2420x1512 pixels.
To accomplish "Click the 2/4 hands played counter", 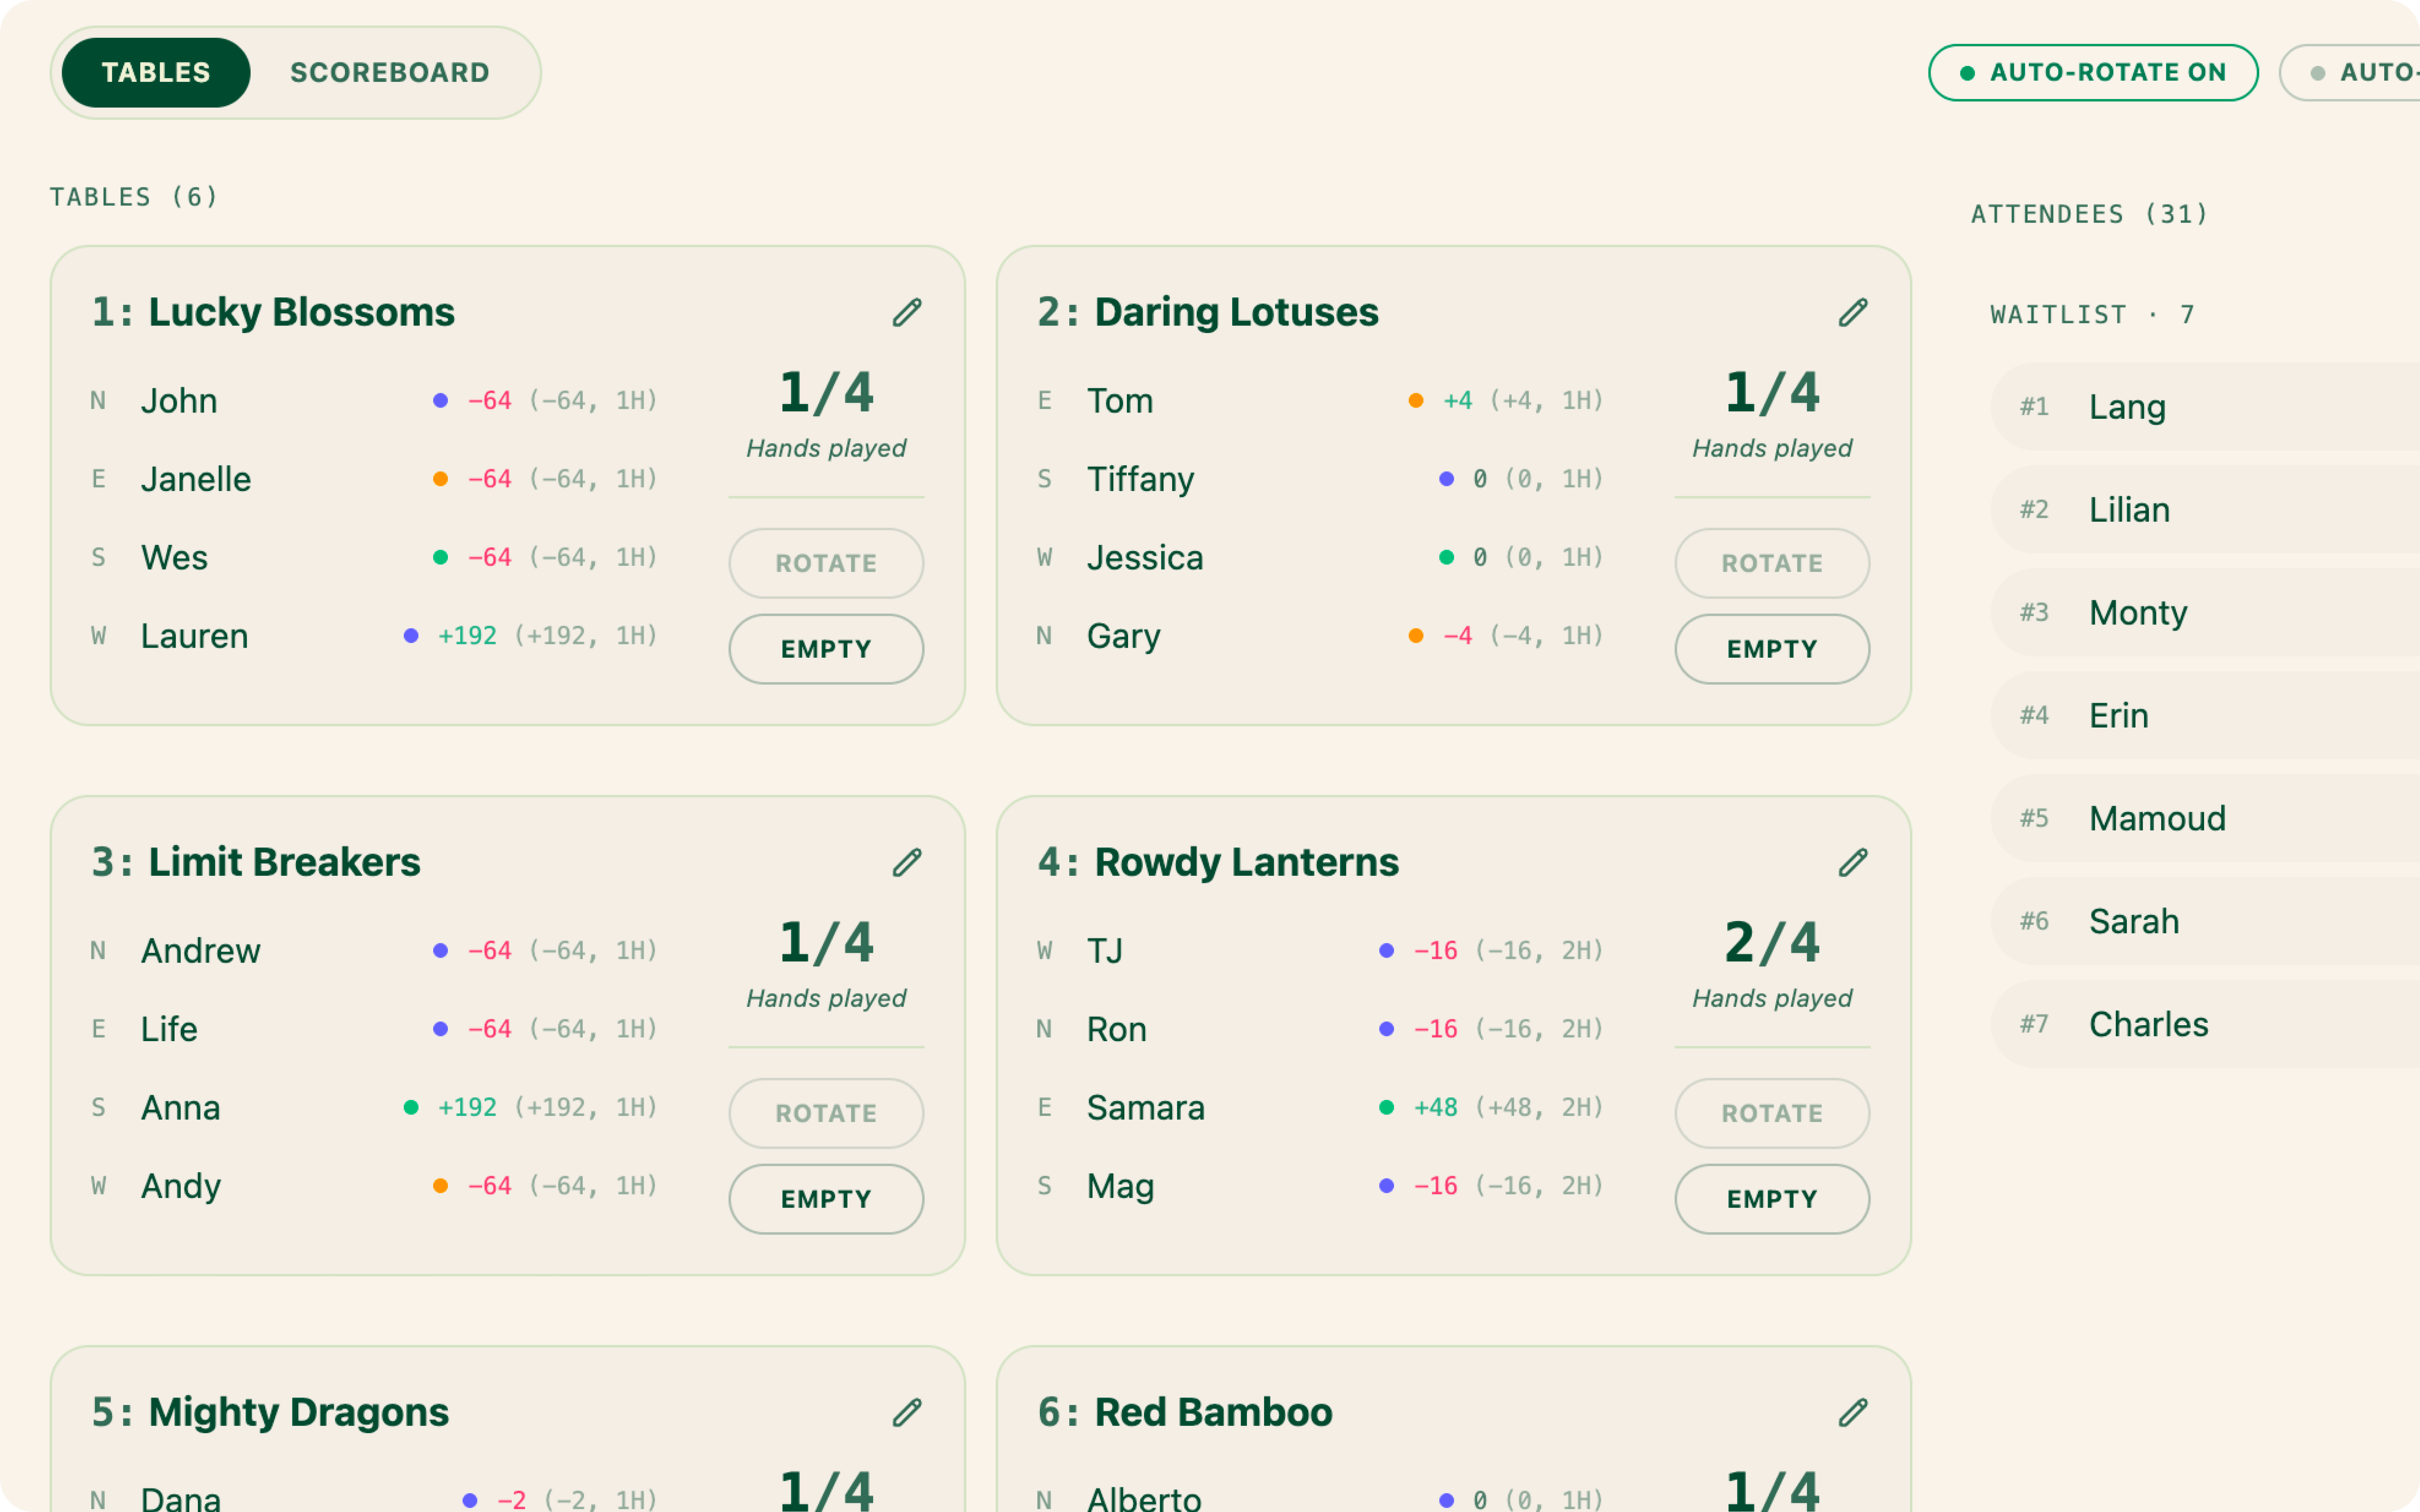I will [1772, 943].
